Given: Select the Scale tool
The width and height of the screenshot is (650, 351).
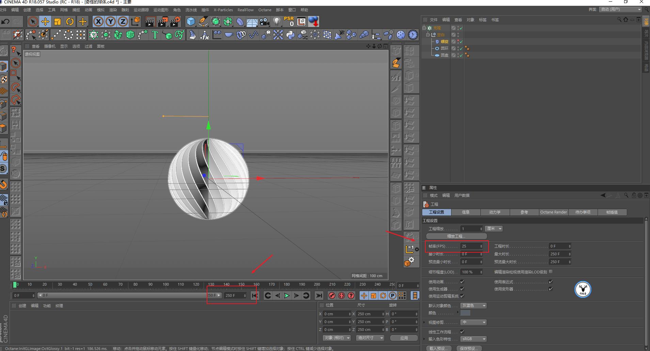Looking at the screenshot, I should pyautogui.click(x=58, y=21).
